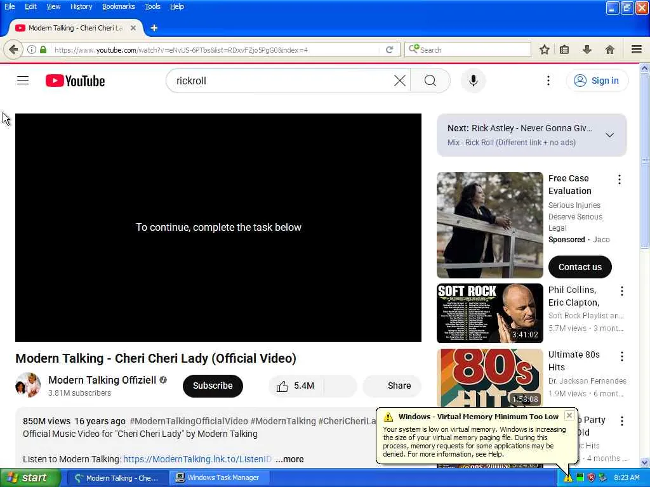The width and height of the screenshot is (650, 487).
Task: Open the Help menu
Action: [x=177, y=6]
